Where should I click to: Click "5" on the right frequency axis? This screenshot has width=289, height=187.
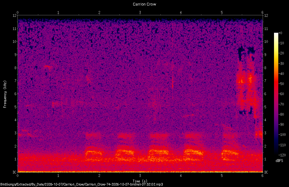tap(265, 107)
